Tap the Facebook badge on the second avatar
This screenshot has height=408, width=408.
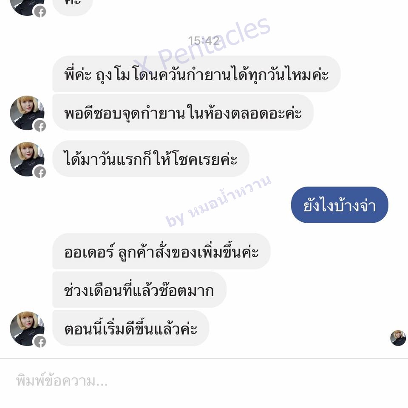click(40, 126)
